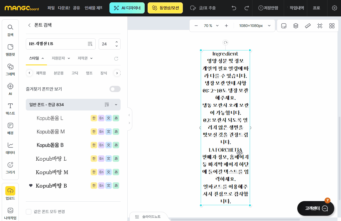This screenshot has width=341, height=221.
Task: Open the settings gear icon
Action: [334, 8]
